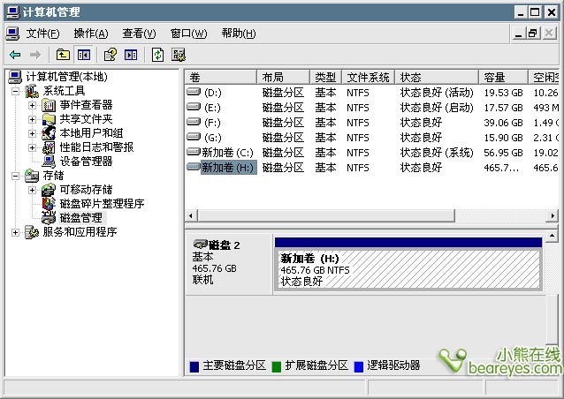This screenshot has width=564, height=399.
Task: Sort by the 类型 column header
Action: (x=326, y=77)
